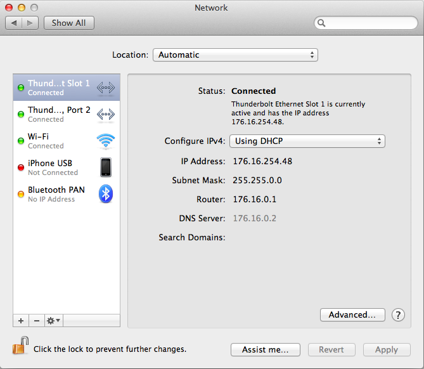The width and height of the screenshot is (424, 369).
Task: Click the lock icon to prevent changes
Action: pyautogui.click(x=20, y=346)
